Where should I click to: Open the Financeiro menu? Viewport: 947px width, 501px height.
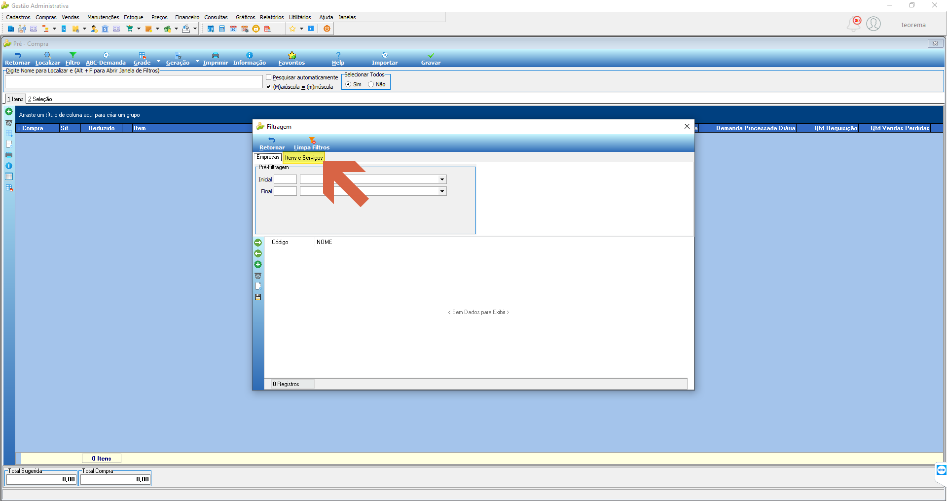coord(187,17)
